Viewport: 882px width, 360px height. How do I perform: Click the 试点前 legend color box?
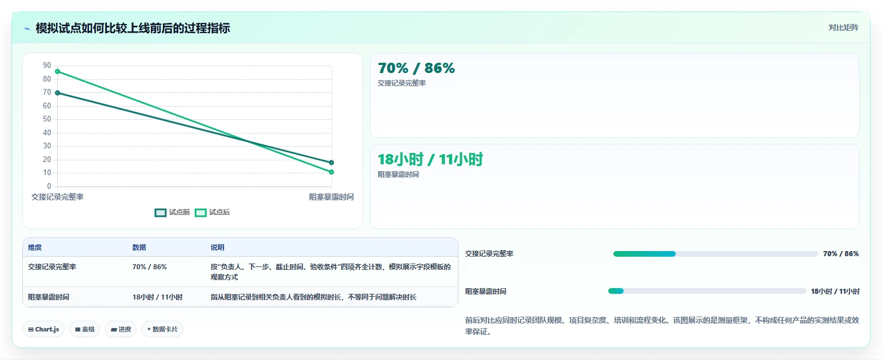(x=161, y=212)
